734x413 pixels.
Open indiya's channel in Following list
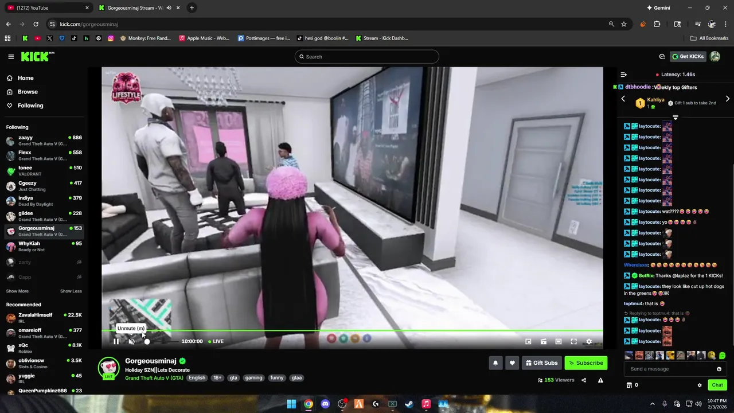(44, 201)
